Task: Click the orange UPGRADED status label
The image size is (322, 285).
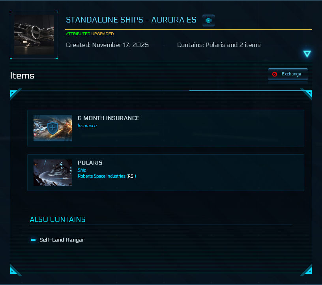Action: [x=103, y=34]
